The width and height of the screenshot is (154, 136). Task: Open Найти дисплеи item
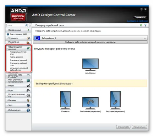[x=16, y=57]
